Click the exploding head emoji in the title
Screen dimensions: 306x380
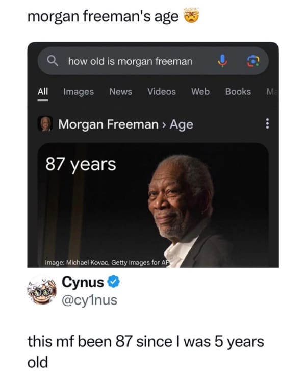tap(190, 17)
